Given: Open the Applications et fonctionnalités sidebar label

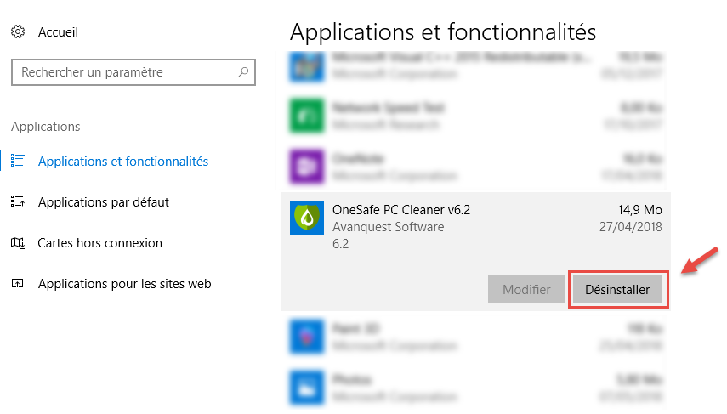Looking at the screenshot, I should click(x=123, y=161).
